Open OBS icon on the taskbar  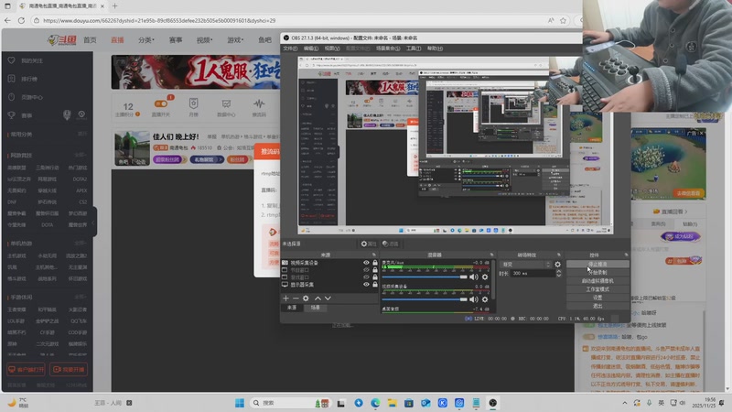point(493,403)
